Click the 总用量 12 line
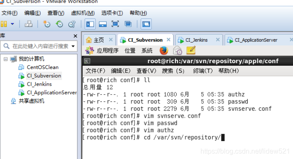The height and width of the screenshot is (159, 293). click(x=98, y=87)
